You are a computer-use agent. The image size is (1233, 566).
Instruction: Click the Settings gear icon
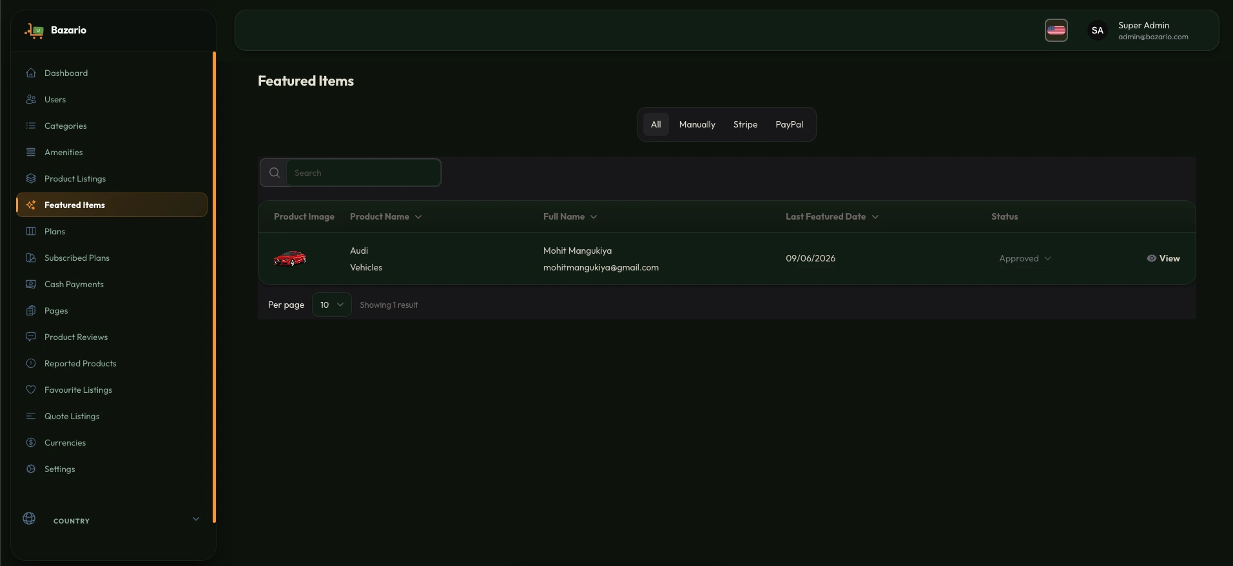click(x=31, y=469)
